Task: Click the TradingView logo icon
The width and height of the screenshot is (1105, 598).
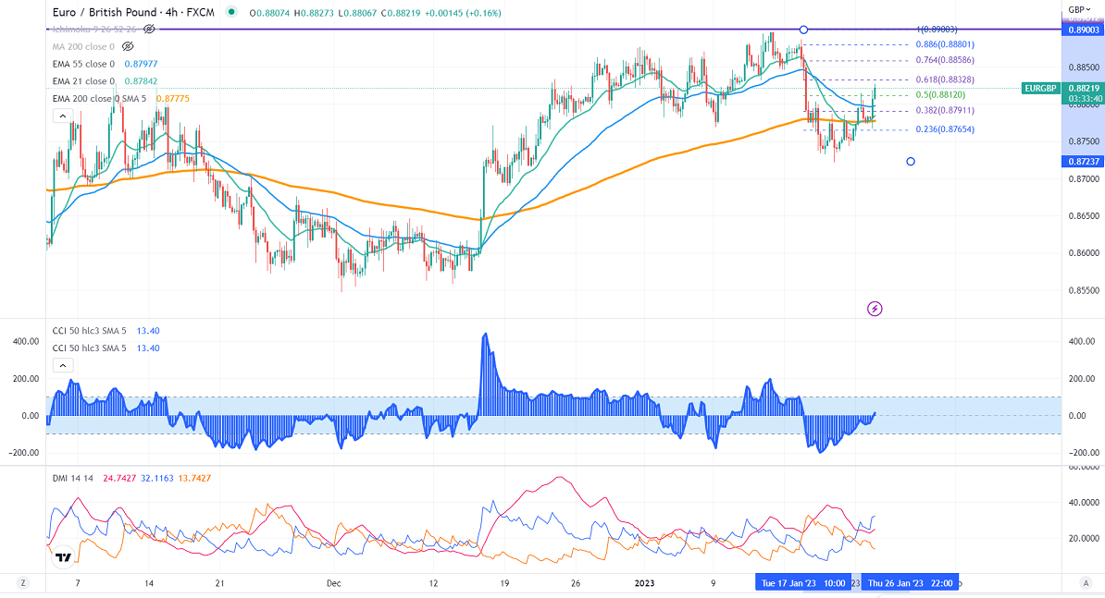Action: 63,557
